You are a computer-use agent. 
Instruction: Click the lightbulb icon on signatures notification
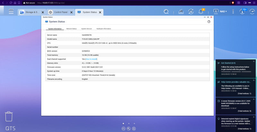218,119
